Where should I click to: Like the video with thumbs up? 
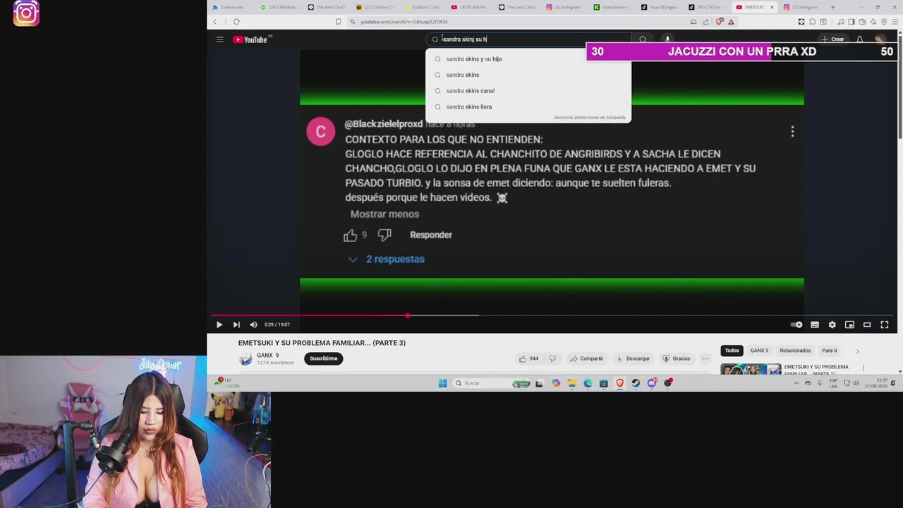click(x=528, y=358)
